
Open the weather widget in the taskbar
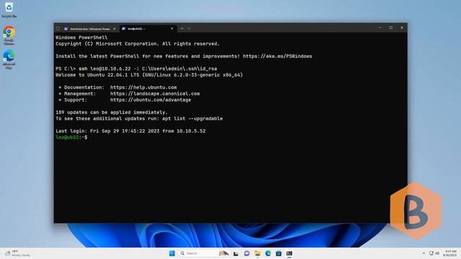click(17, 253)
